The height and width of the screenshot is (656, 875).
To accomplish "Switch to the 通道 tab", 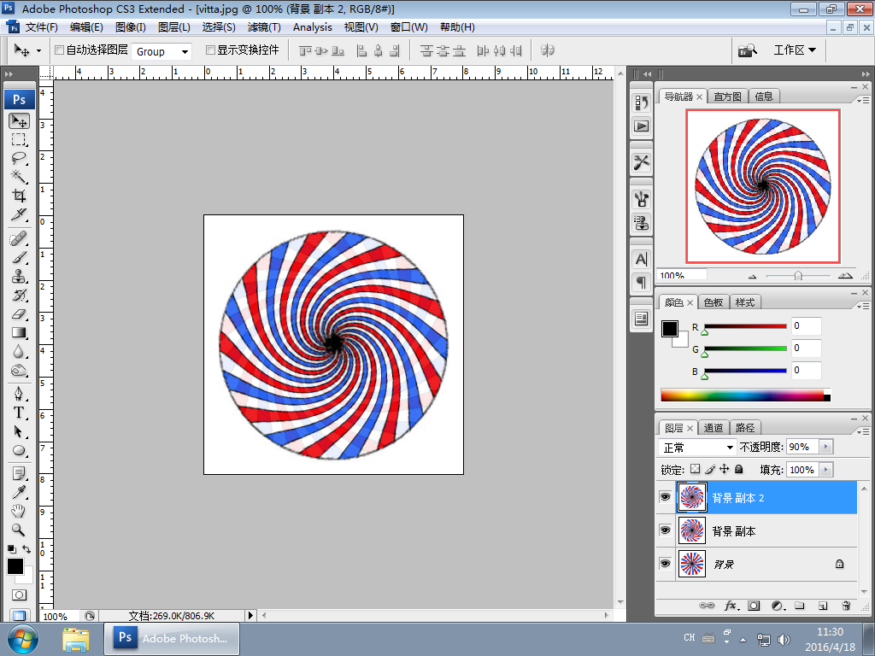I will pos(714,428).
